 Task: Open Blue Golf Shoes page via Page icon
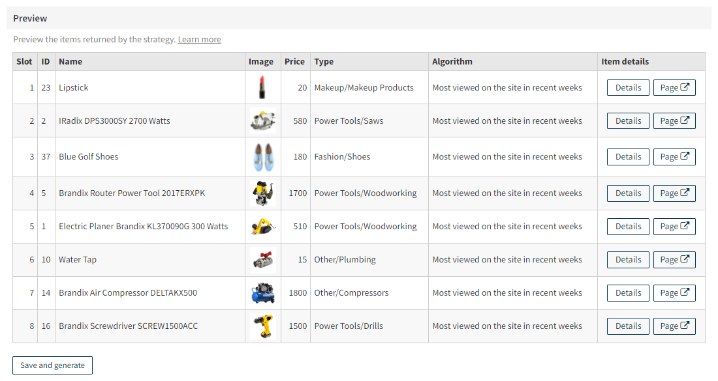[674, 156]
